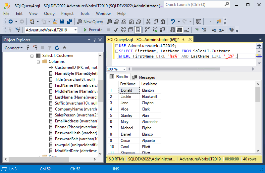Click the New Query button

[x=90, y=22]
